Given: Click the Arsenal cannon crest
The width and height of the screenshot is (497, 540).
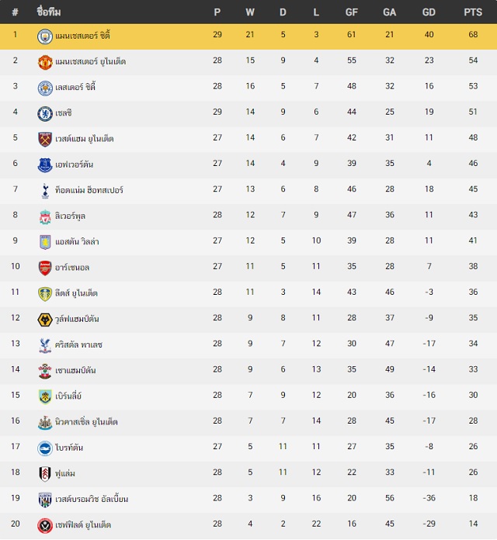Looking at the screenshot, I should pos(45,268).
